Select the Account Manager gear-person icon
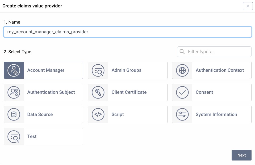Screen dimensions: 255x165 (x=14, y=70)
